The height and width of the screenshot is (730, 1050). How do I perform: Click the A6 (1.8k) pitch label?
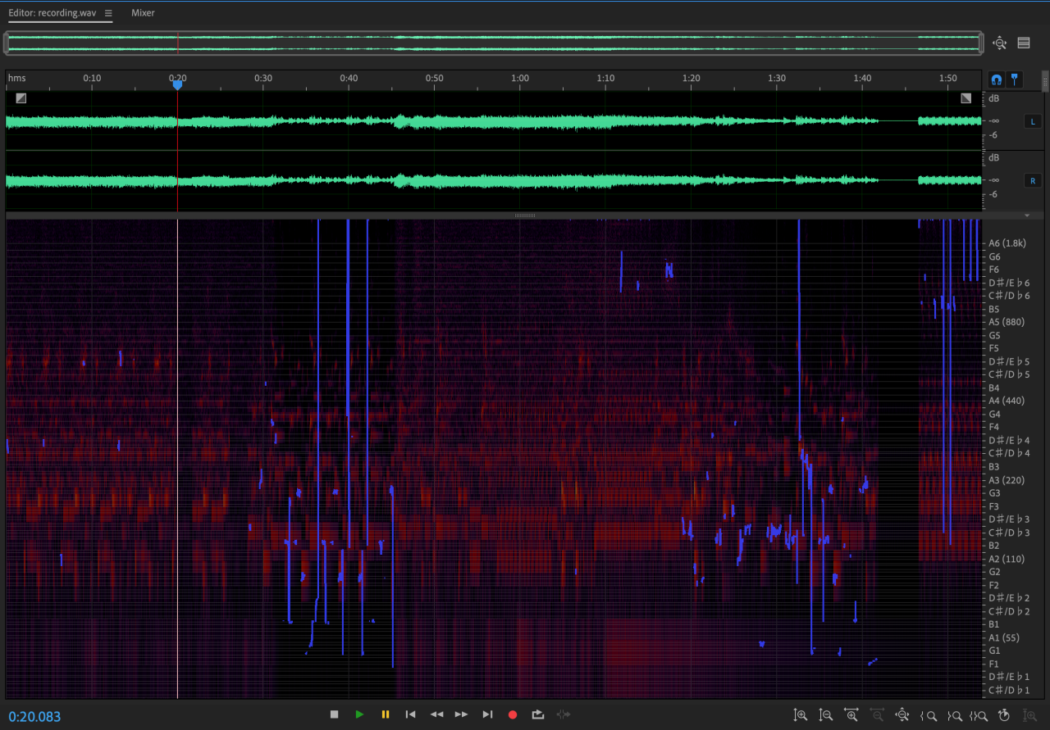[x=1007, y=243]
